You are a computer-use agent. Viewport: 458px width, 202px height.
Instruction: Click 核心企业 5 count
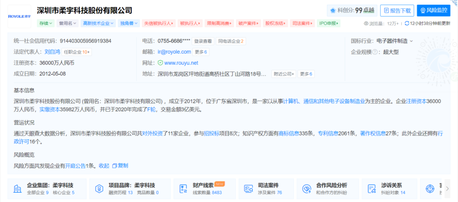tap(63, 192)
